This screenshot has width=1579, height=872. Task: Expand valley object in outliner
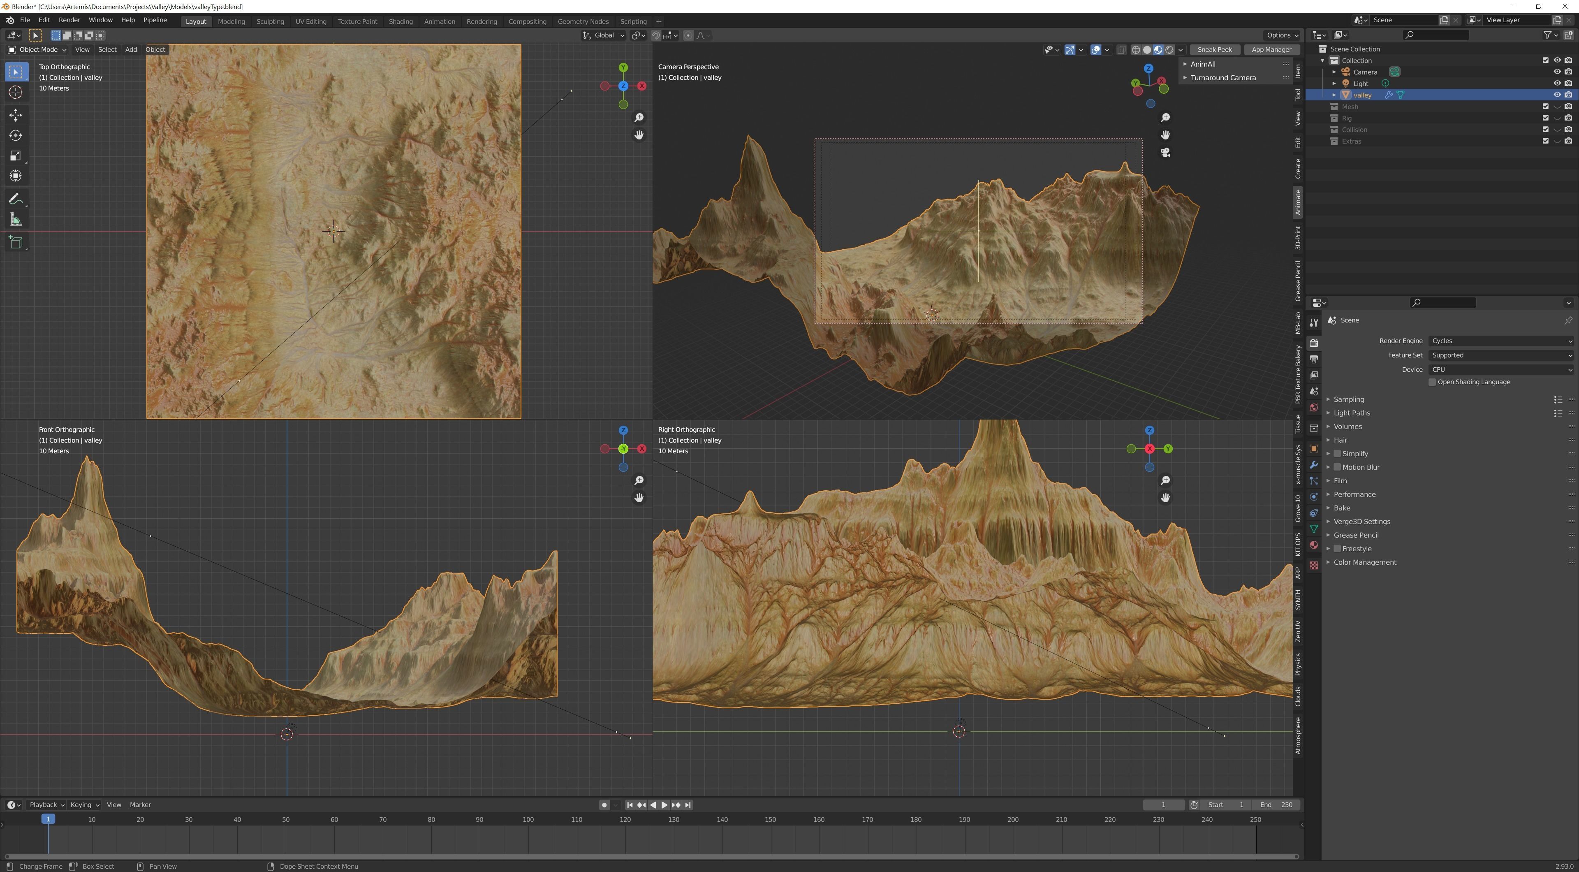click(x=1334, y=95)
